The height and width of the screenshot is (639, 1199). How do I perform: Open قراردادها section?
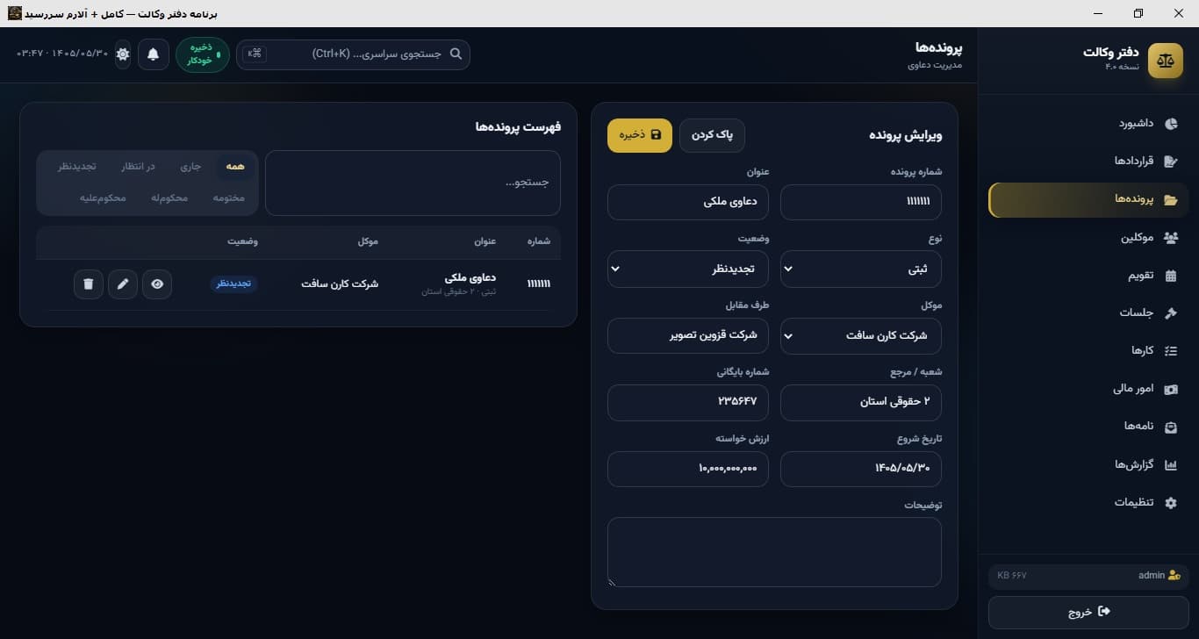click(1088, 162)
